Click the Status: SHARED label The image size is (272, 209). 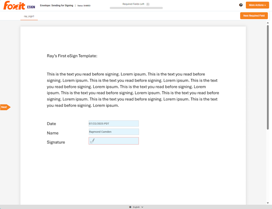click(84, 5)
